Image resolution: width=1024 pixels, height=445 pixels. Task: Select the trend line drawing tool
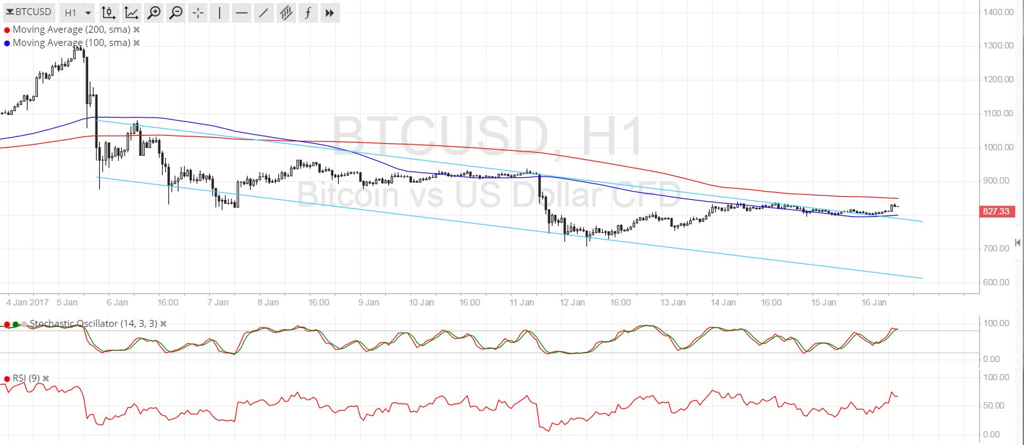263,13
